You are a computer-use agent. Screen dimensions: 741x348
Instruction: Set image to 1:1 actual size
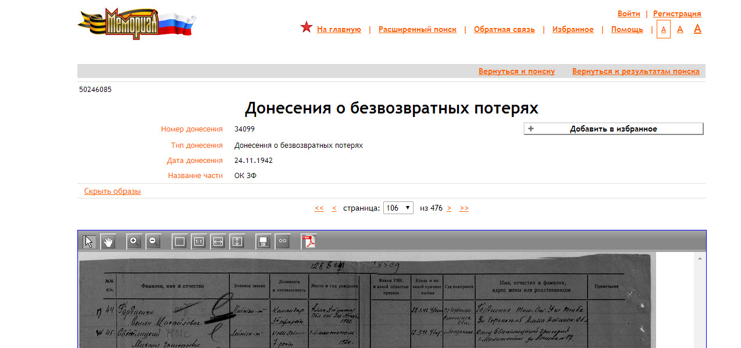tap(199, 242)
